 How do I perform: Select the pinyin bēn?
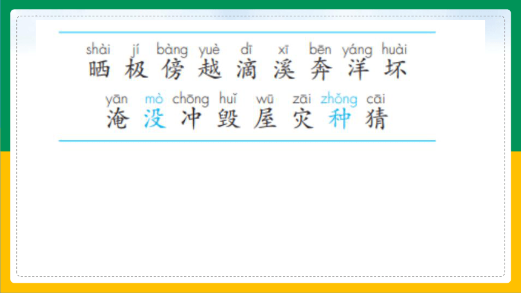(320, 49)
